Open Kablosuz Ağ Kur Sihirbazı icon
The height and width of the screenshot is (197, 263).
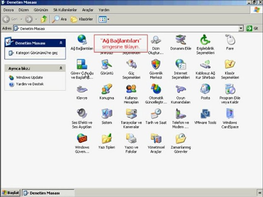point(205,65)
